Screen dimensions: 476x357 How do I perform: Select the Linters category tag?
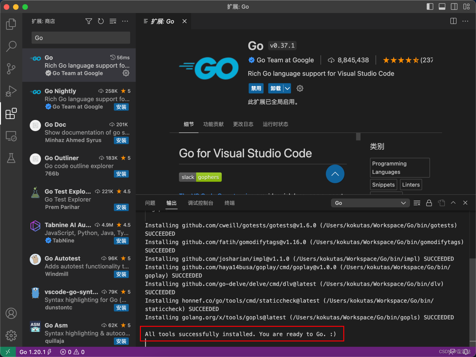coord(411,185)
